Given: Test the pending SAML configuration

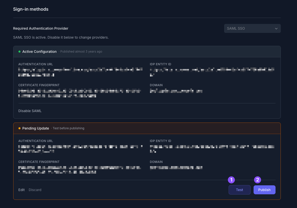Looking at the screenshot, I should [239, 190].
